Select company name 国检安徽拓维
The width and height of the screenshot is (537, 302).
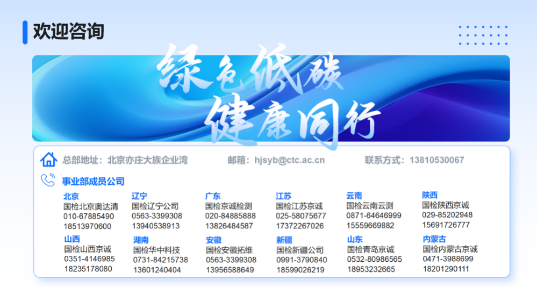point(229,250)
